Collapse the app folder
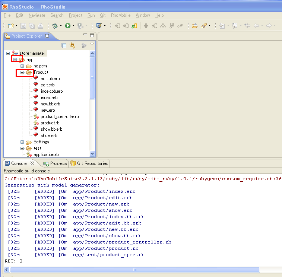 (x=15, y=60)
